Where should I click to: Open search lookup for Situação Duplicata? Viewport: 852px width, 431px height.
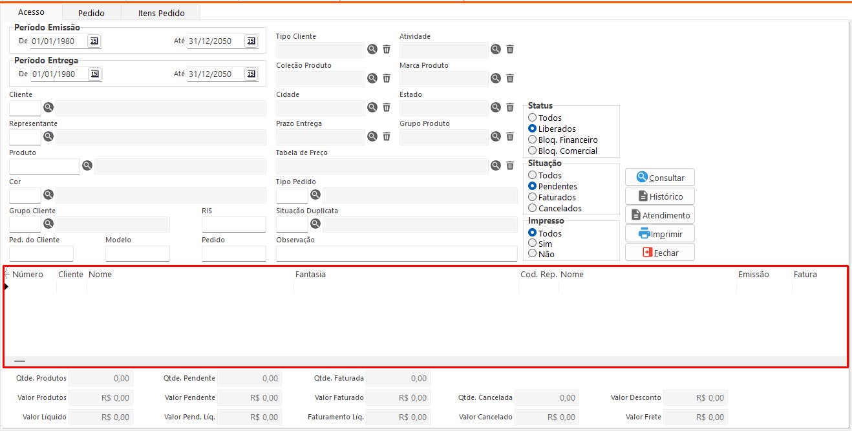[315, 224]
